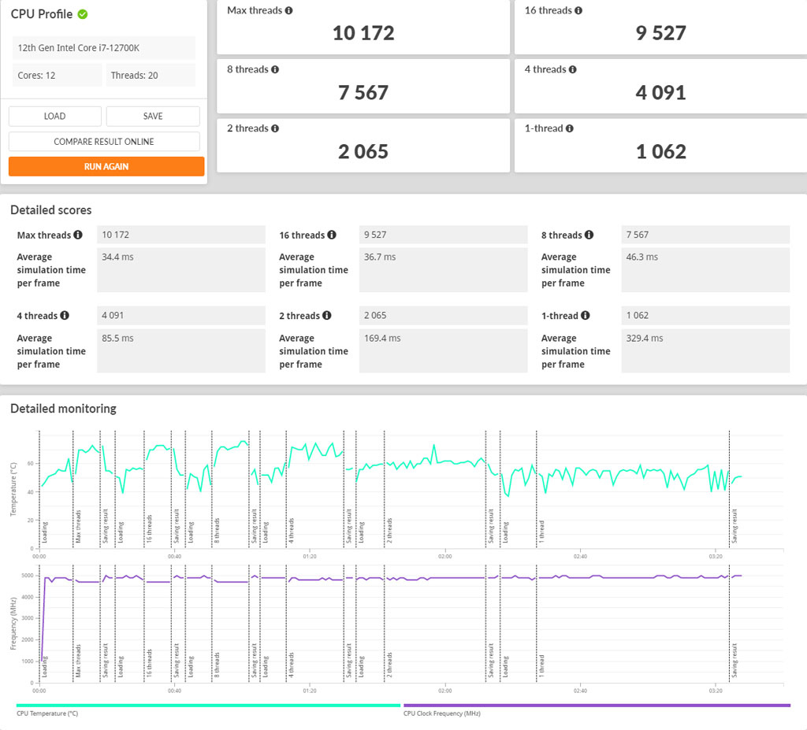The height and width of the screenshot is (730, 807).
Task: Click the 16 threads marker in the temperature chart
Action: [x=149, y=529]
